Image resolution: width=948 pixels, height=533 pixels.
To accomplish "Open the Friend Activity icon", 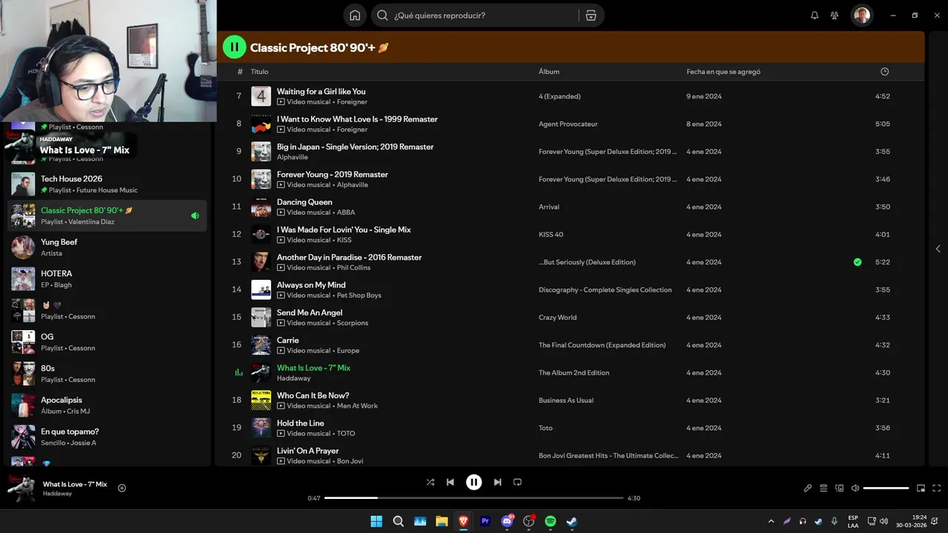I will [x=835, y=15].
